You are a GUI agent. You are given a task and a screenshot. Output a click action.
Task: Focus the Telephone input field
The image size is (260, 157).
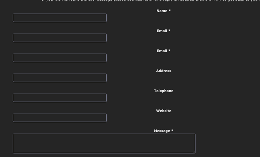60,98
